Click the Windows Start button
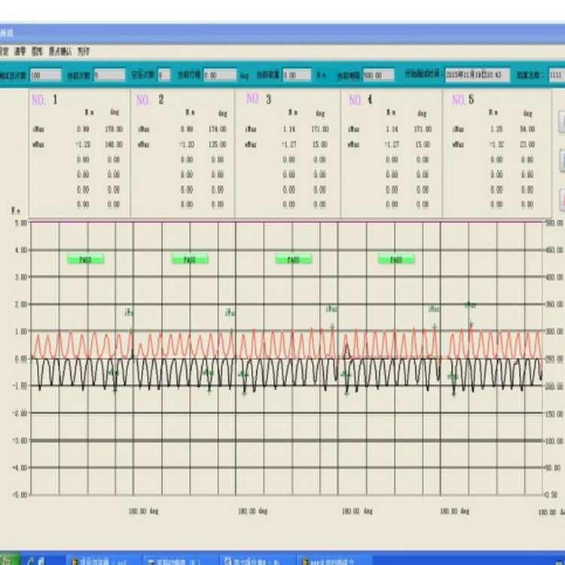This screenshot has width=565, height=565. tap(9, 560)
